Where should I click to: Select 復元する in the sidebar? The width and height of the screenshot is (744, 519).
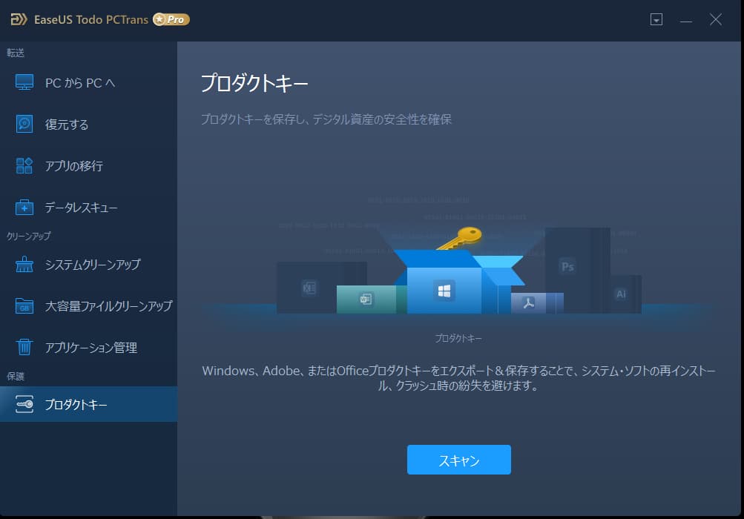(x=88, y=125)
